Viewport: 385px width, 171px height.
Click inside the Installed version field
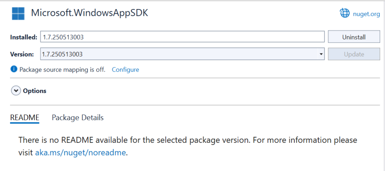tap(182, 37)
